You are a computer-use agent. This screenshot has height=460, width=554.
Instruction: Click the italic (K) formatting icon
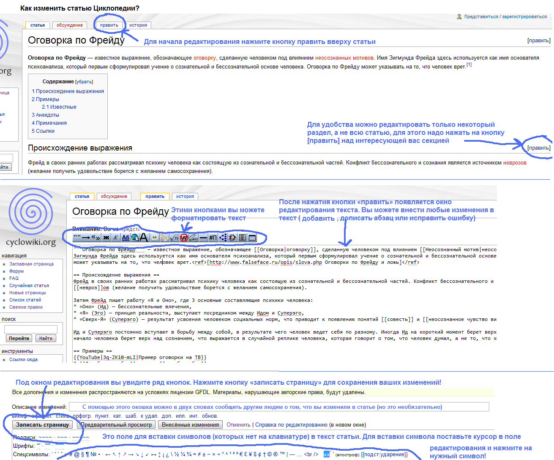point(116,238)
